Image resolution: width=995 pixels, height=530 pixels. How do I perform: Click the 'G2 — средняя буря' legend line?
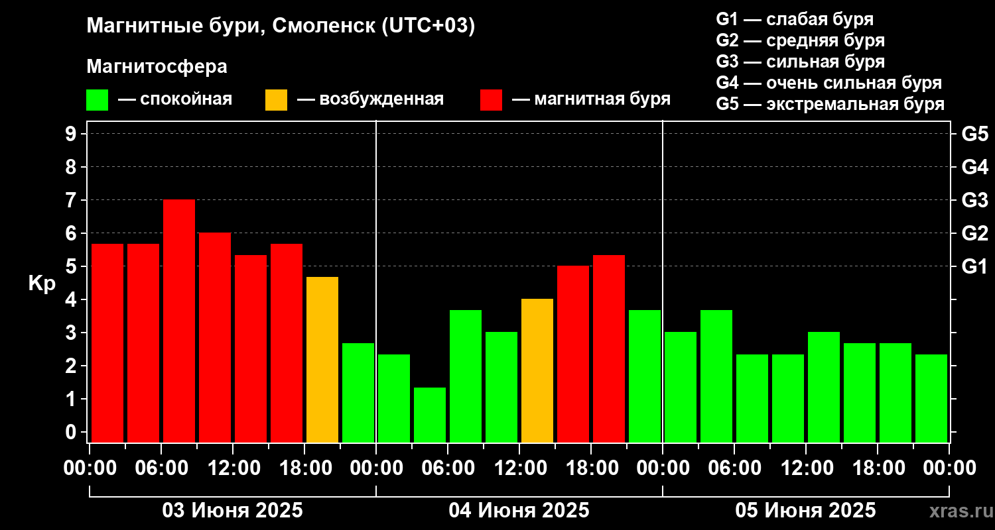[x=800, y=40]
